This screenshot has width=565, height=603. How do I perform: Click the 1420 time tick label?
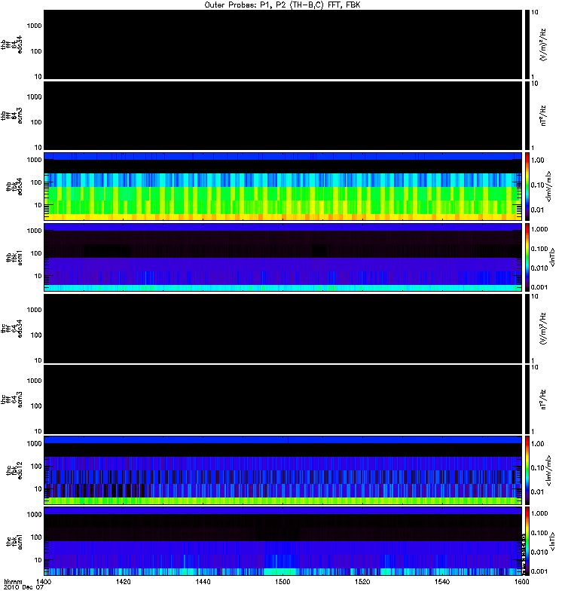(x=123, y=582)
